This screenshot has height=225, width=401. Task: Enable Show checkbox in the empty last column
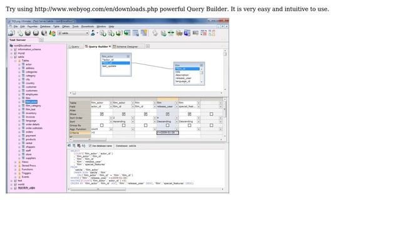[x=211, y=114]
